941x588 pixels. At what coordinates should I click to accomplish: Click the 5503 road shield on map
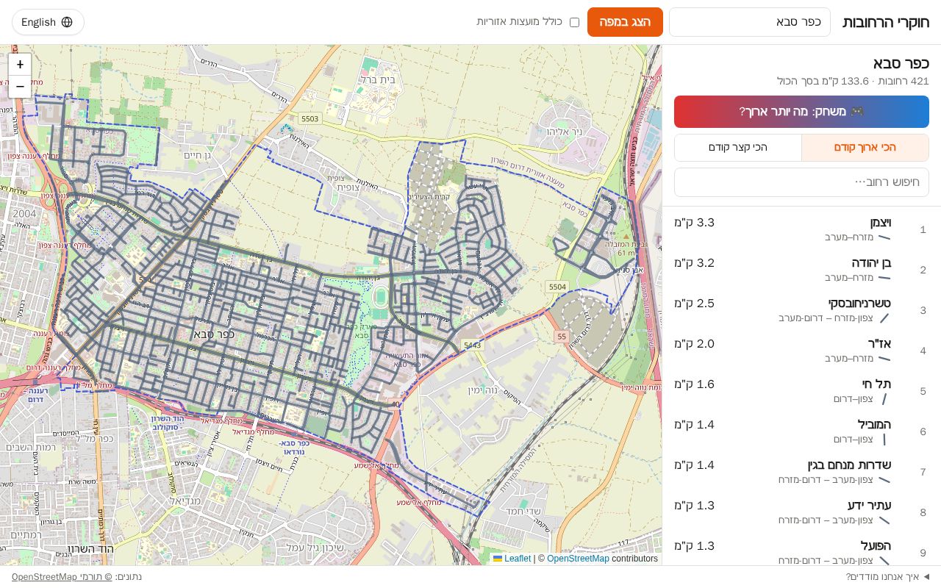pyautogui.click(x=310, y=118)
